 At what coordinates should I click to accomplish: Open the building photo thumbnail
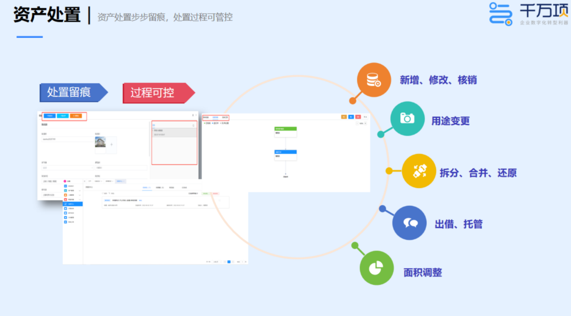coord(100,142)
